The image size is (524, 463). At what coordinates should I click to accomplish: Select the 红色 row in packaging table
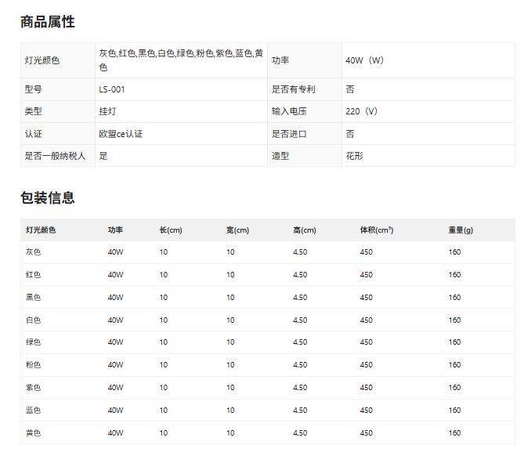point(33,275)
